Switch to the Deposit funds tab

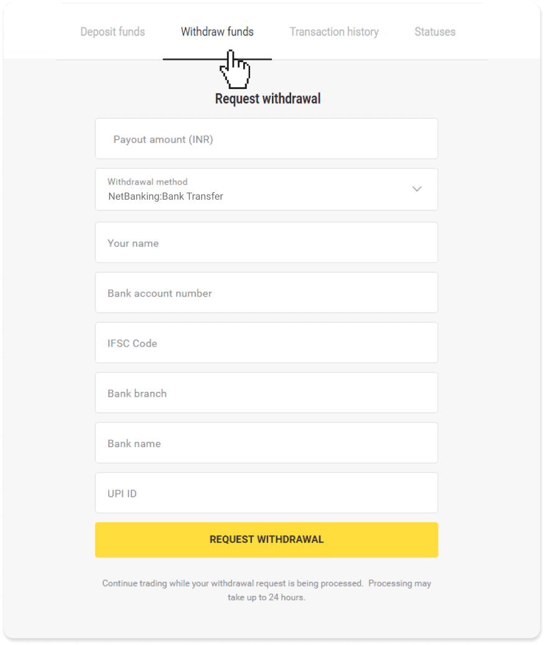point(113,31)
